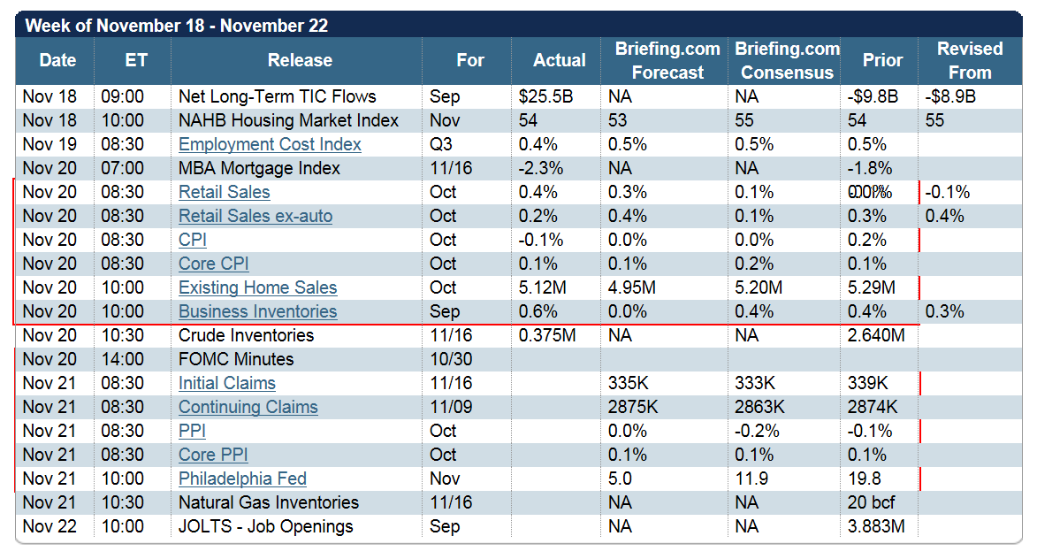This screenshot has width=1037, height=559.
Task: Click the Retail Sales link
Action: click(x=224, y=192)
